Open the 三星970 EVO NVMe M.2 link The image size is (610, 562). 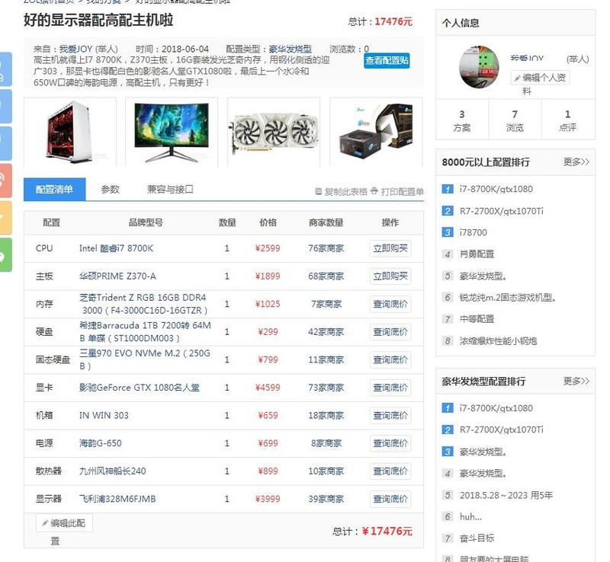[145, 359]
